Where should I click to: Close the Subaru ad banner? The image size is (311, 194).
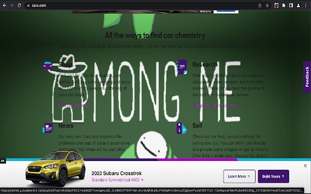pos(305,166)
